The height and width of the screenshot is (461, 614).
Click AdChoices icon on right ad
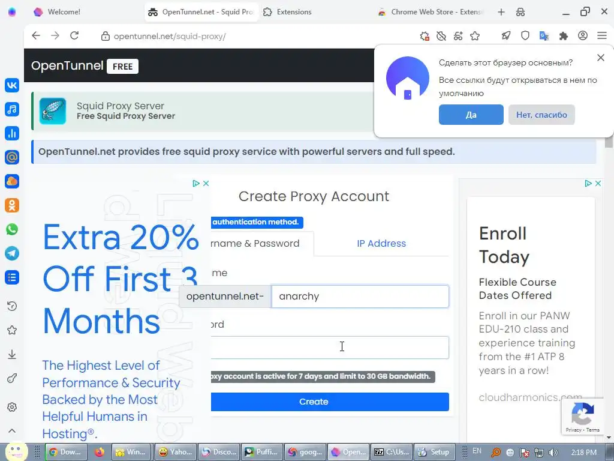point(588,183)
